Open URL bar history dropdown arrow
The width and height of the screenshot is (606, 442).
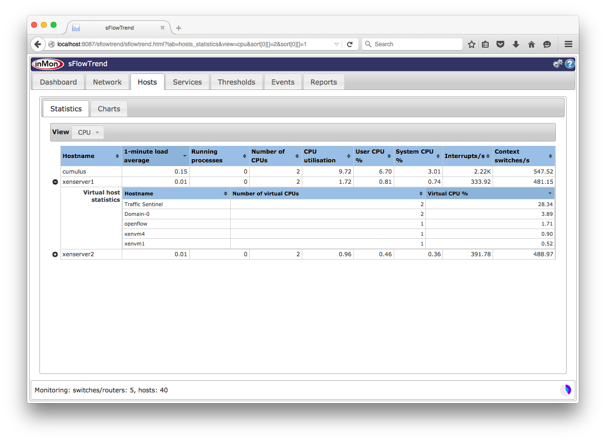336,44
